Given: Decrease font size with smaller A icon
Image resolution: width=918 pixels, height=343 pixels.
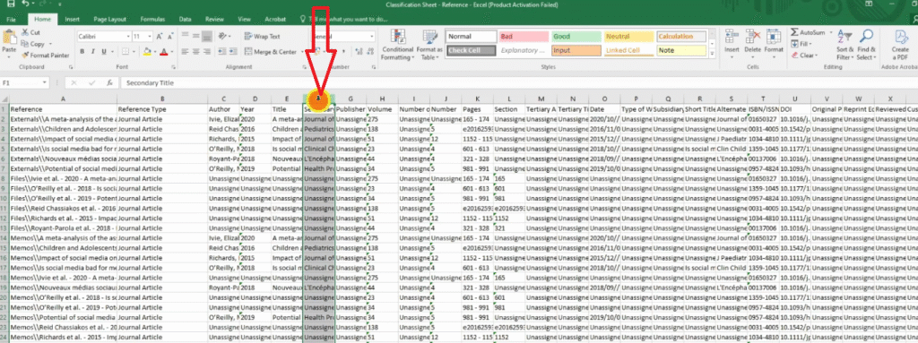Looking at the screenshot, I should click(x=169, y=37).
